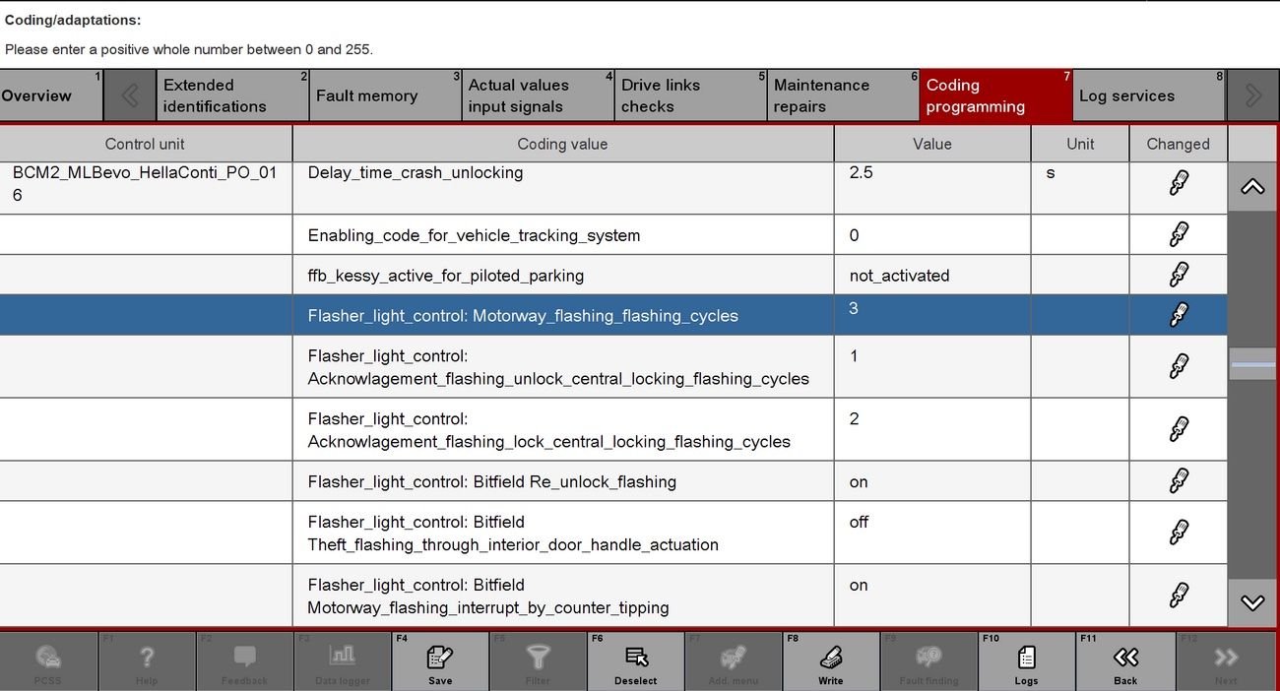Click the Save icon in bottom toolbar

coord(439,659)
